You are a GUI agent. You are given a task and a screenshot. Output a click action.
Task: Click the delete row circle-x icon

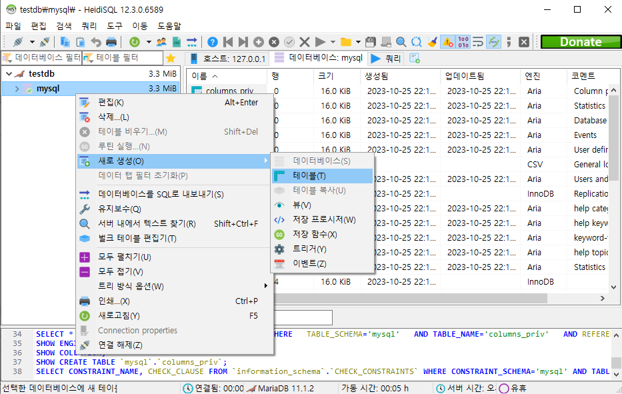[274, 41]
